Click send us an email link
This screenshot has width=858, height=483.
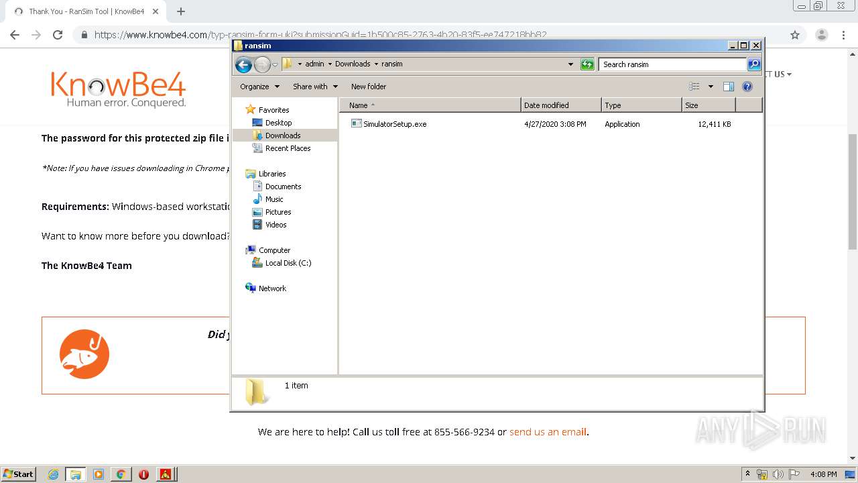[548, 432]
